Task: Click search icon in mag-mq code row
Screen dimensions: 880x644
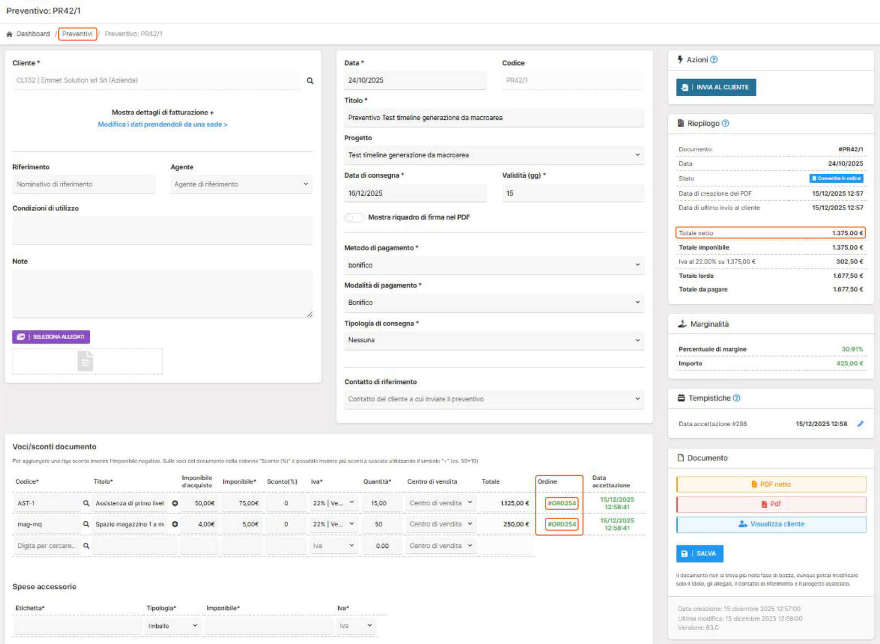Action: pyautogui.click(x=86, y=525)
